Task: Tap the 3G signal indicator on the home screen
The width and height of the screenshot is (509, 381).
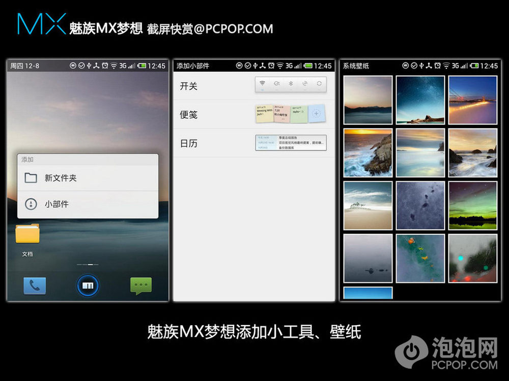Action: pyautogui.click(x=127, y=66)
